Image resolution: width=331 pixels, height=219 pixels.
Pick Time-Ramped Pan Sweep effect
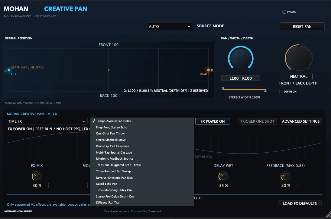click(142, 171)
